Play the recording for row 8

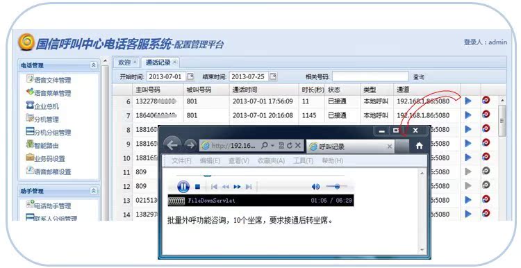[468, 129]
